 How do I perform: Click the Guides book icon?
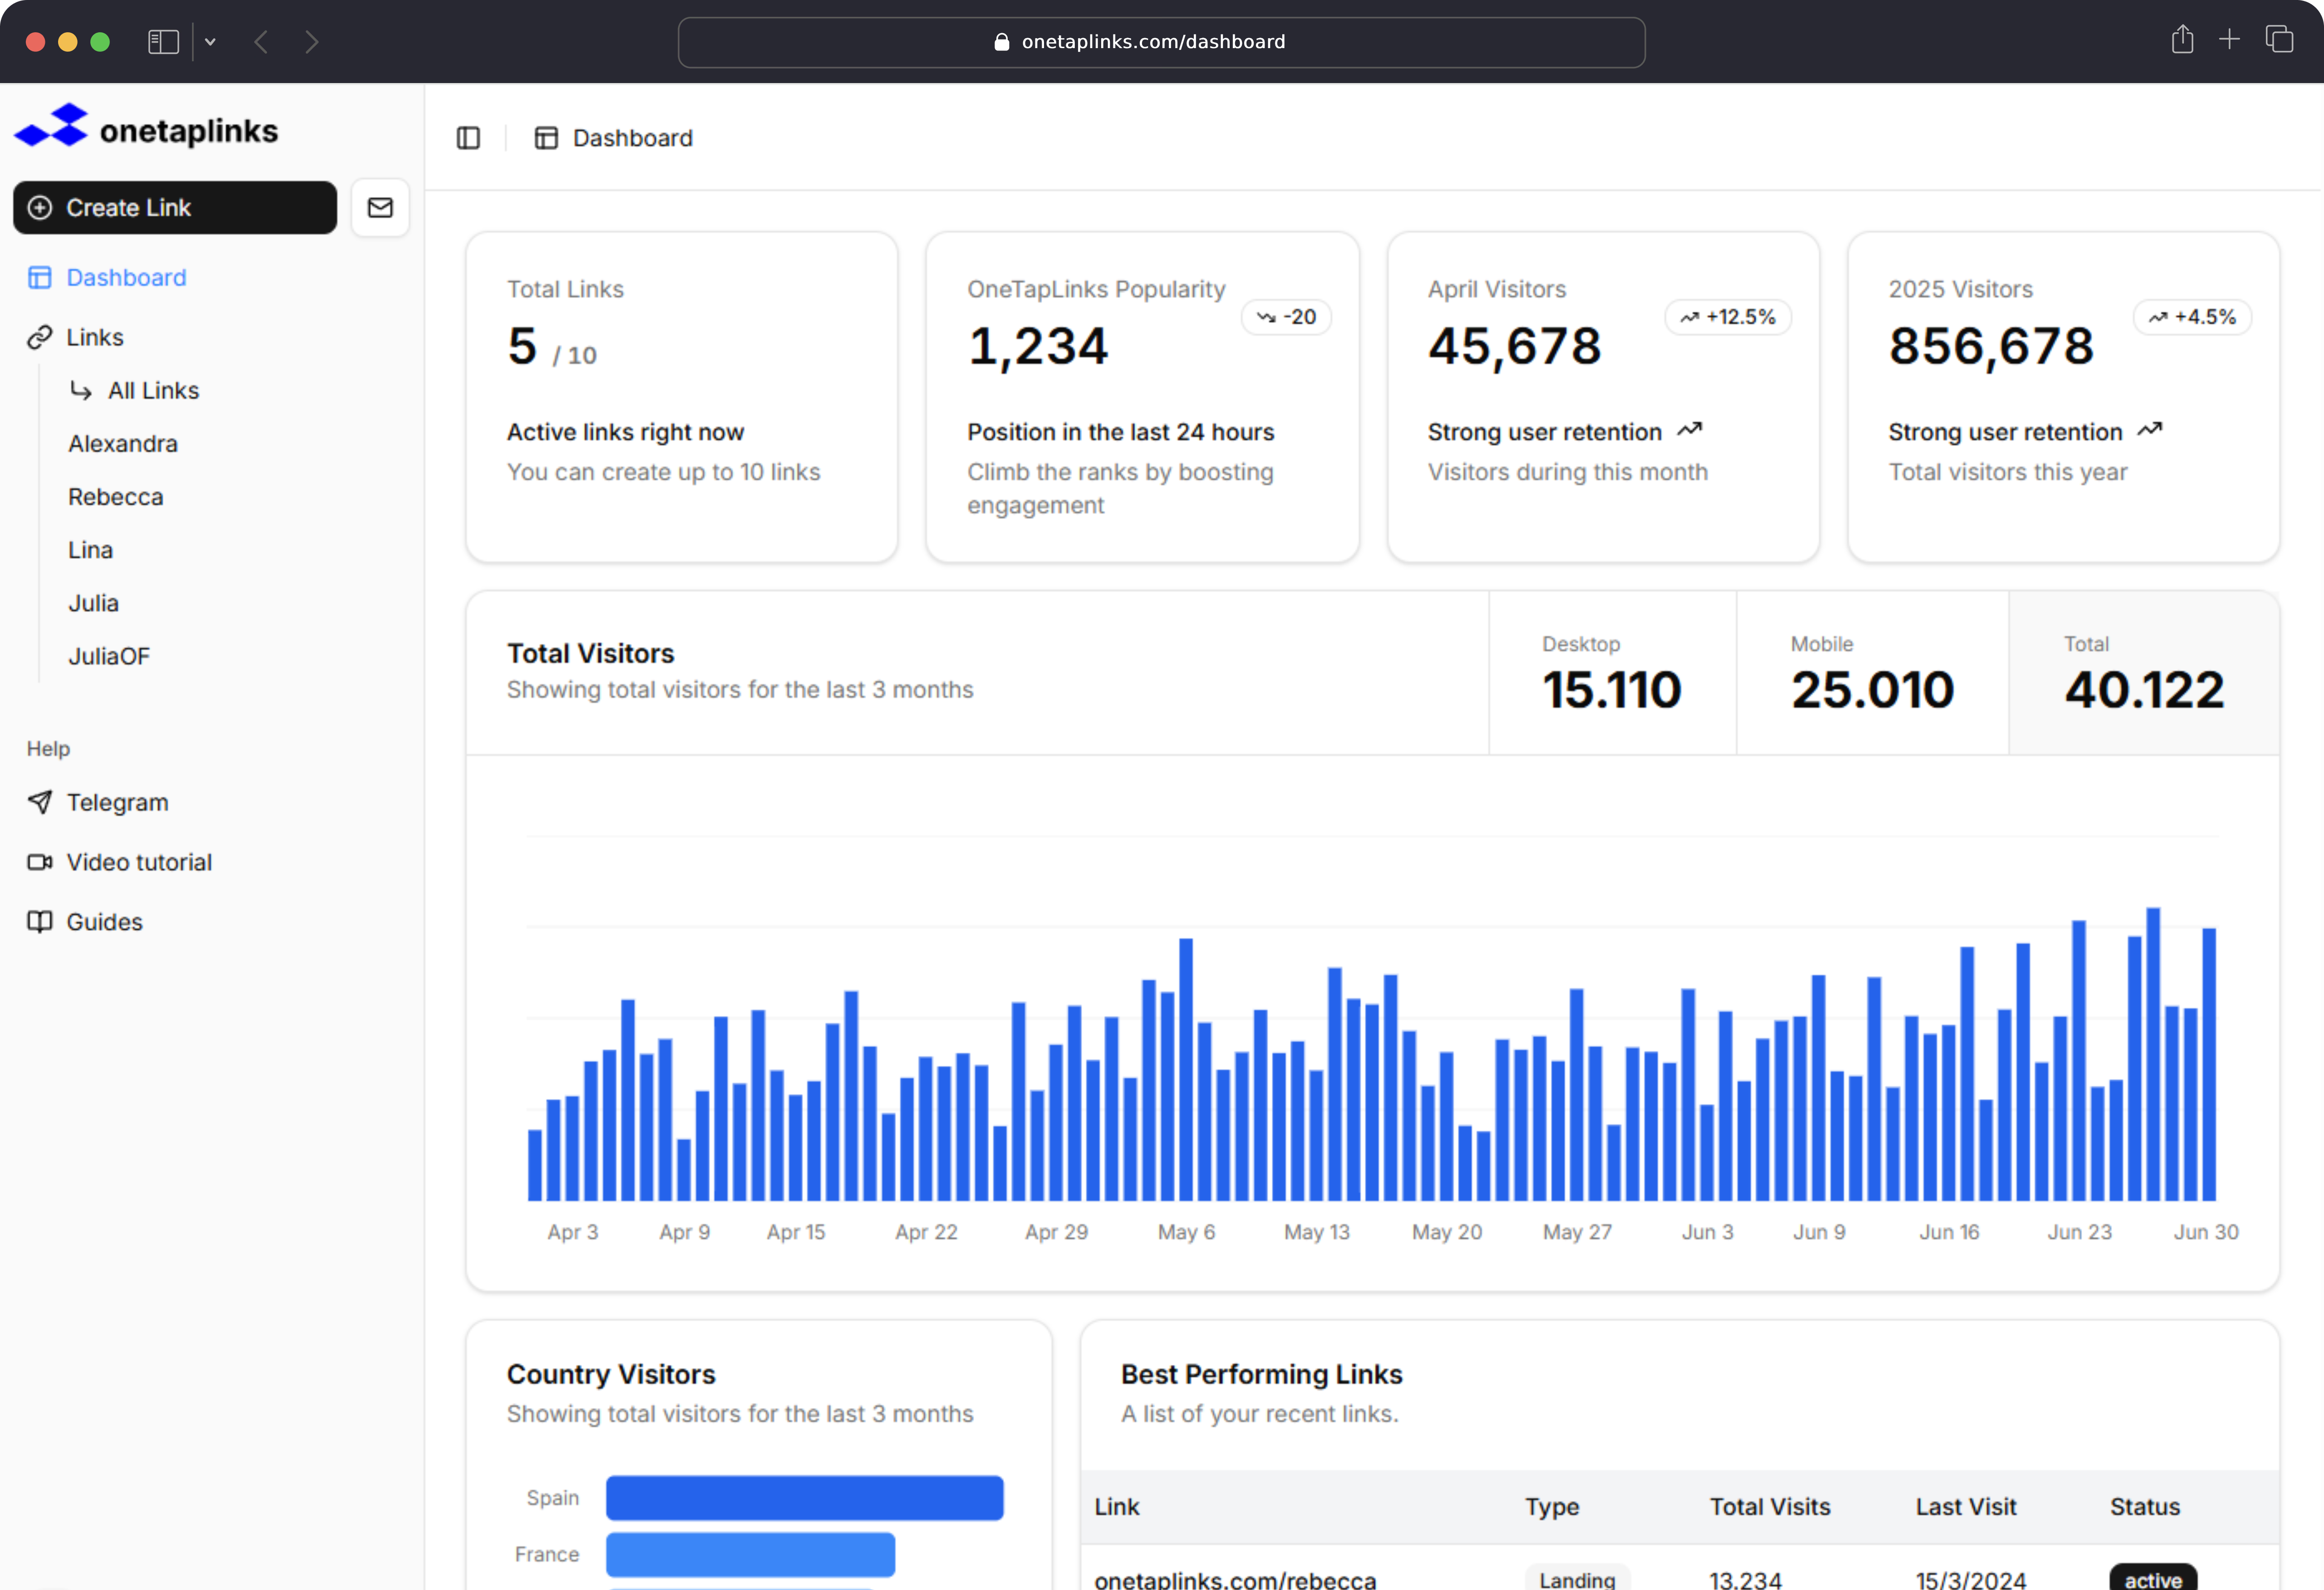[x=39, y=921]
